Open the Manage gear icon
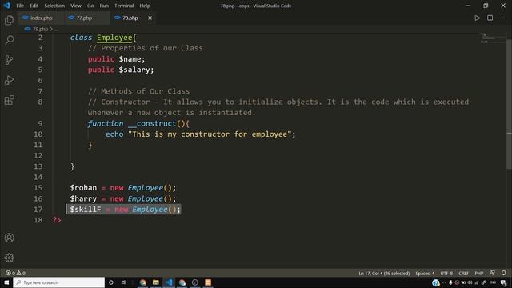 (x=9, y=258)
